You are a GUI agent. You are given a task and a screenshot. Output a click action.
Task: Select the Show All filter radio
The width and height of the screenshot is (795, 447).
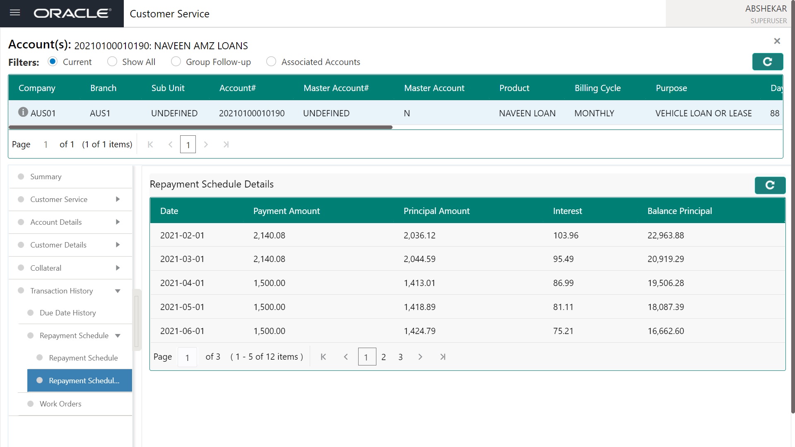(112, 62)
